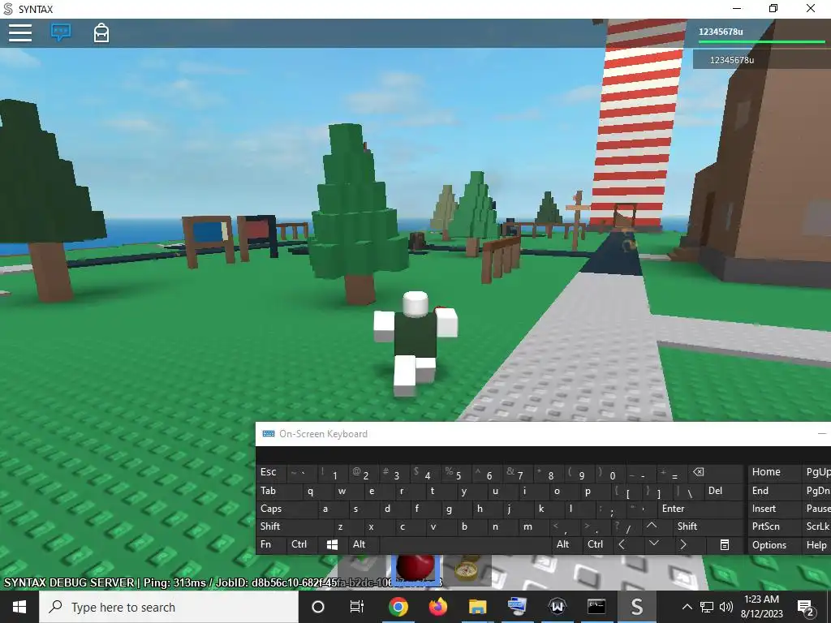Toggle Fn key on On-Screen Keyboard
The width and height of the screenshot is (831, 623).
click(271, 545)
